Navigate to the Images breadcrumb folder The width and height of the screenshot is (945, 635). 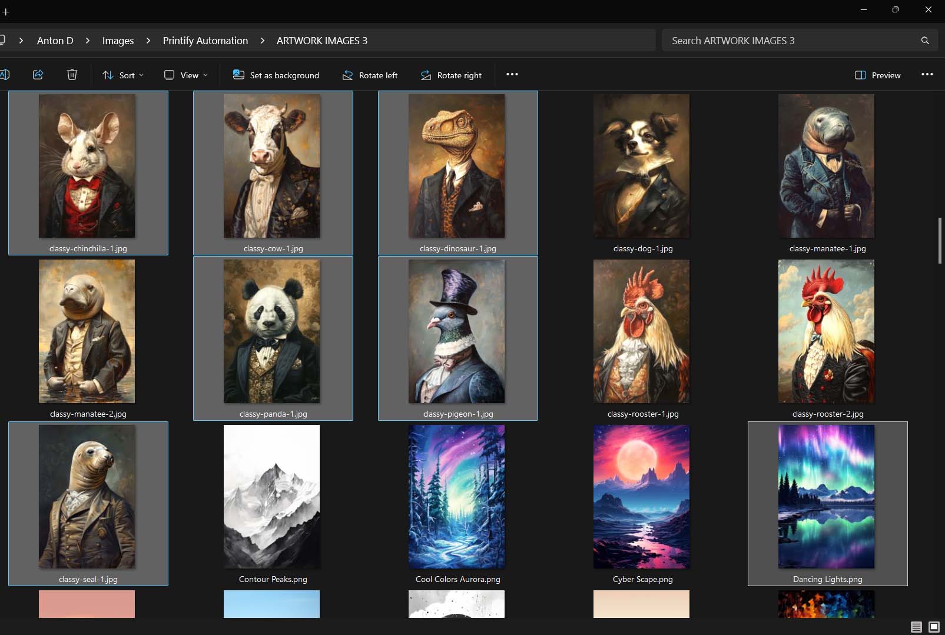118,40
